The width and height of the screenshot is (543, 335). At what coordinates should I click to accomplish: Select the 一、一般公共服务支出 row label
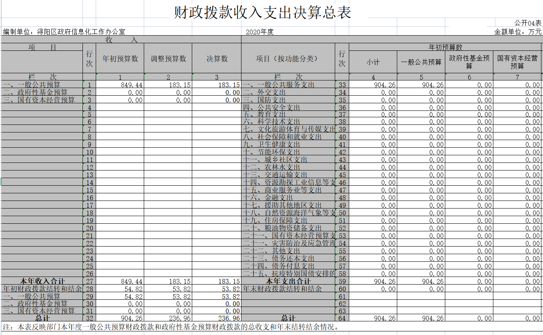(279, 85)
